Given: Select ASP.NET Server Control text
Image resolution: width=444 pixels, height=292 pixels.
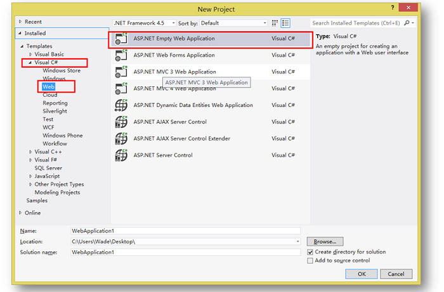Looking at the screenshot, I should tap(163, 155).
